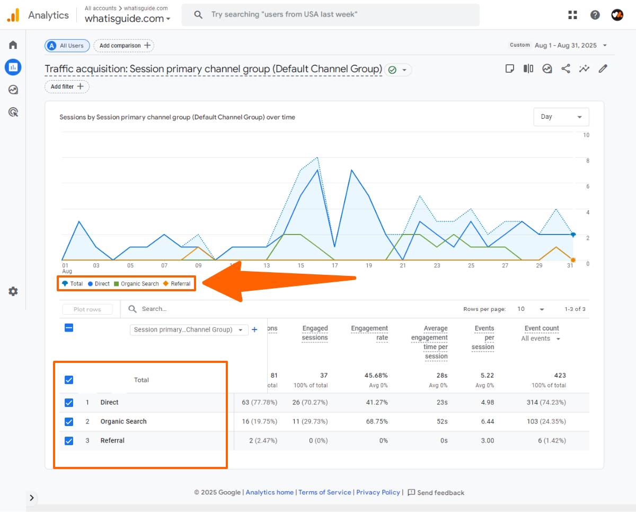Screen dimensions: 636x512
Task: Open dropdown arrow beside report status check
Action: pos(404,70)
